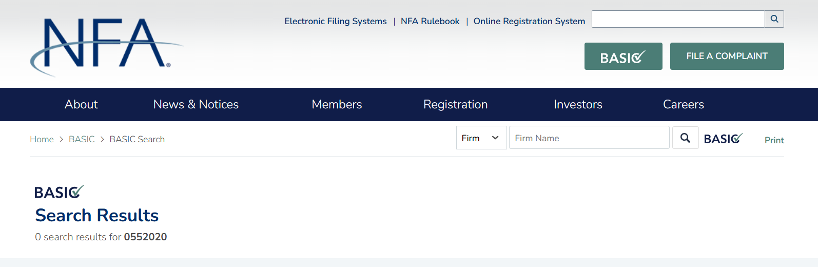
Task: Click the Print link
Action: click(774, 140)
